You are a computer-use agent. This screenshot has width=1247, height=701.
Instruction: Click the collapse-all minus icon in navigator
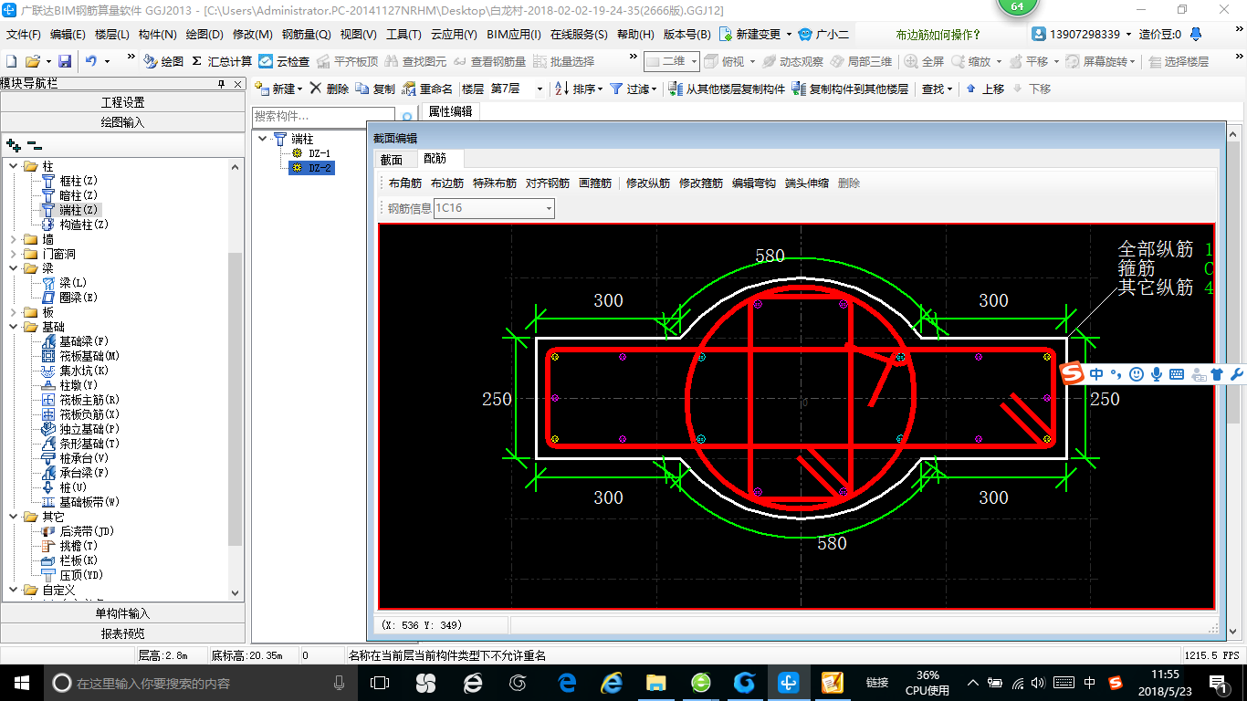point(35,144)
